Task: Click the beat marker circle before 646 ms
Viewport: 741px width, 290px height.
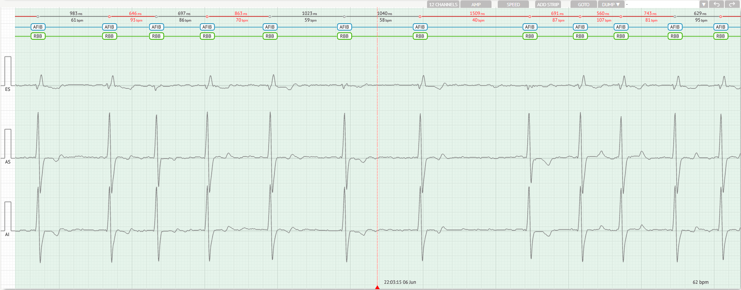Action: click(109, 17)
